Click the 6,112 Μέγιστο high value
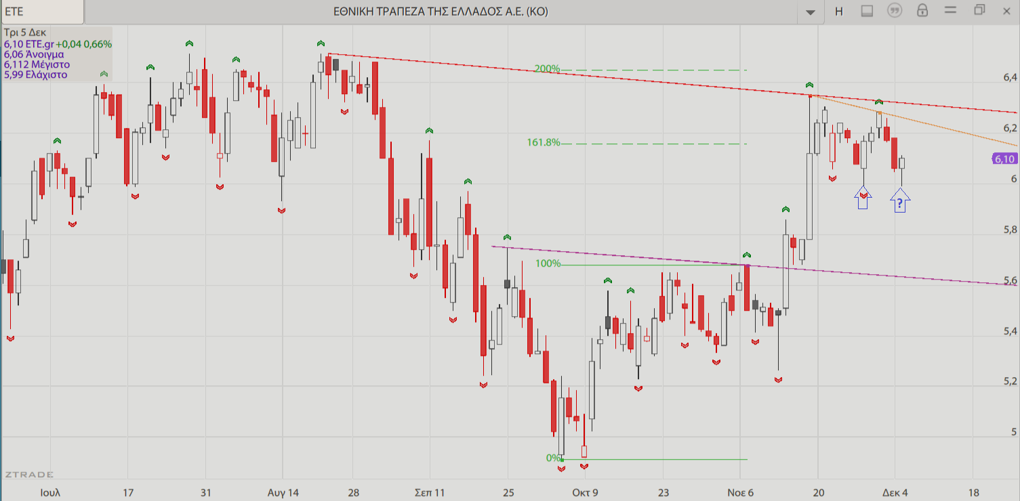The height and width of the screenshot is (501, 1020). 37,64
